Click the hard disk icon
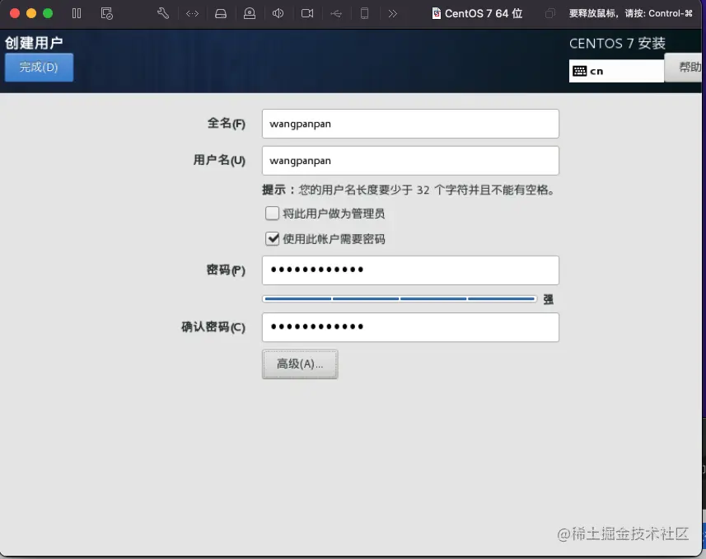The height and width of the screenshot is (559, 706). tap(221, 13)
